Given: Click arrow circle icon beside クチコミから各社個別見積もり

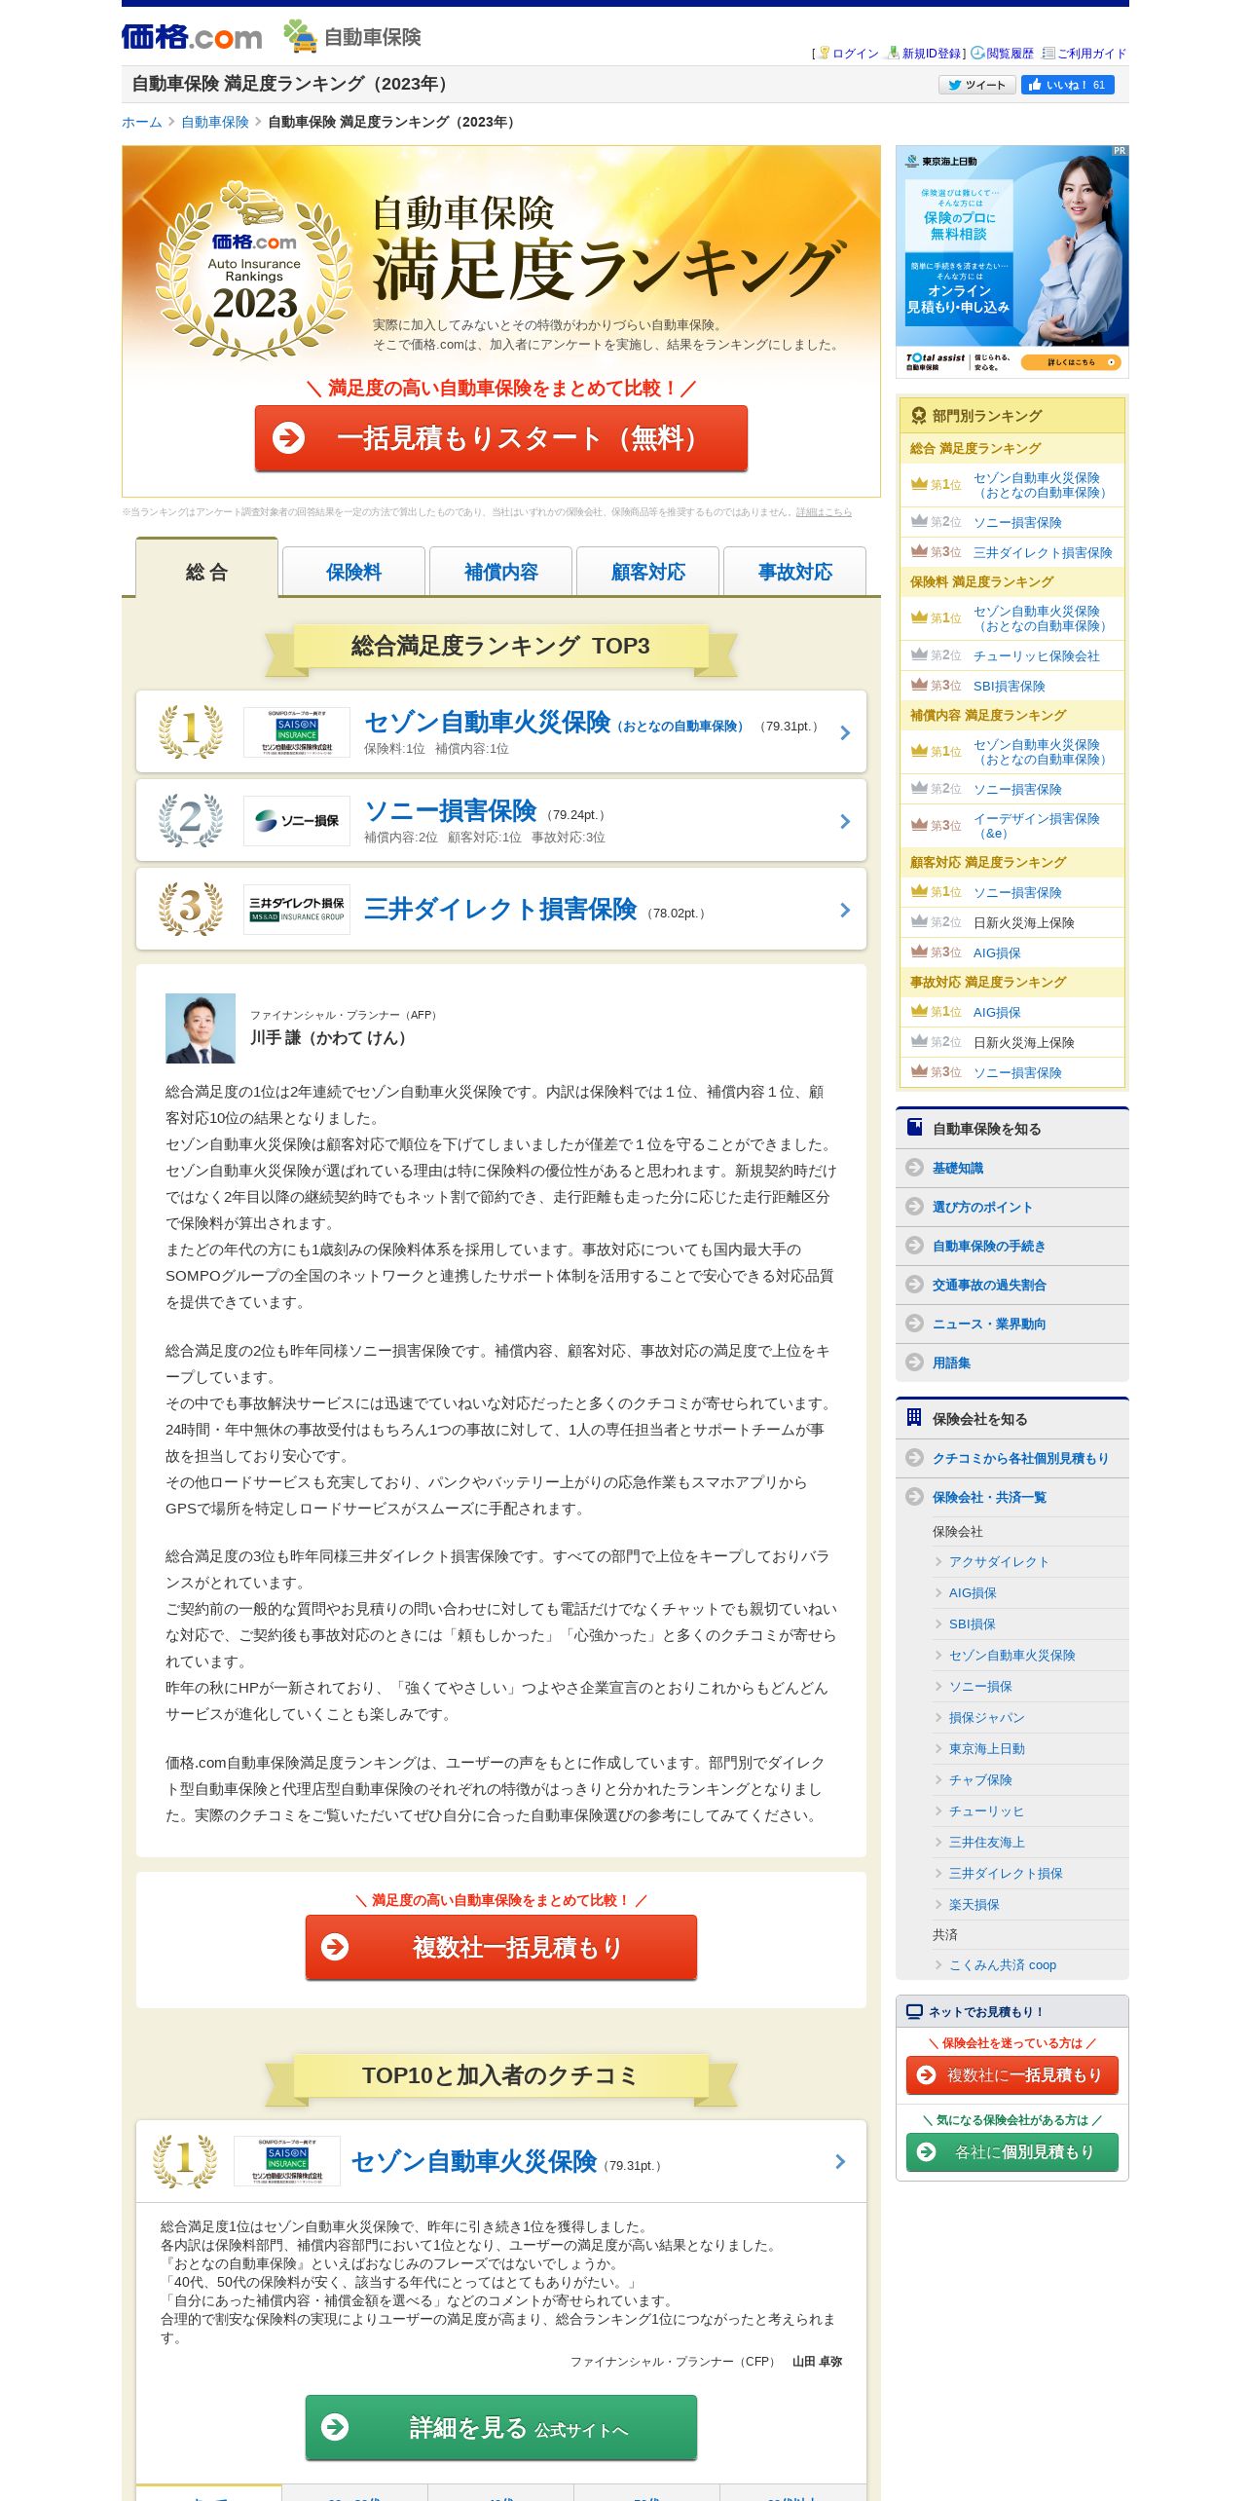Looking at the screenshot, I should pyautogui.click(x=914, y=1458).
